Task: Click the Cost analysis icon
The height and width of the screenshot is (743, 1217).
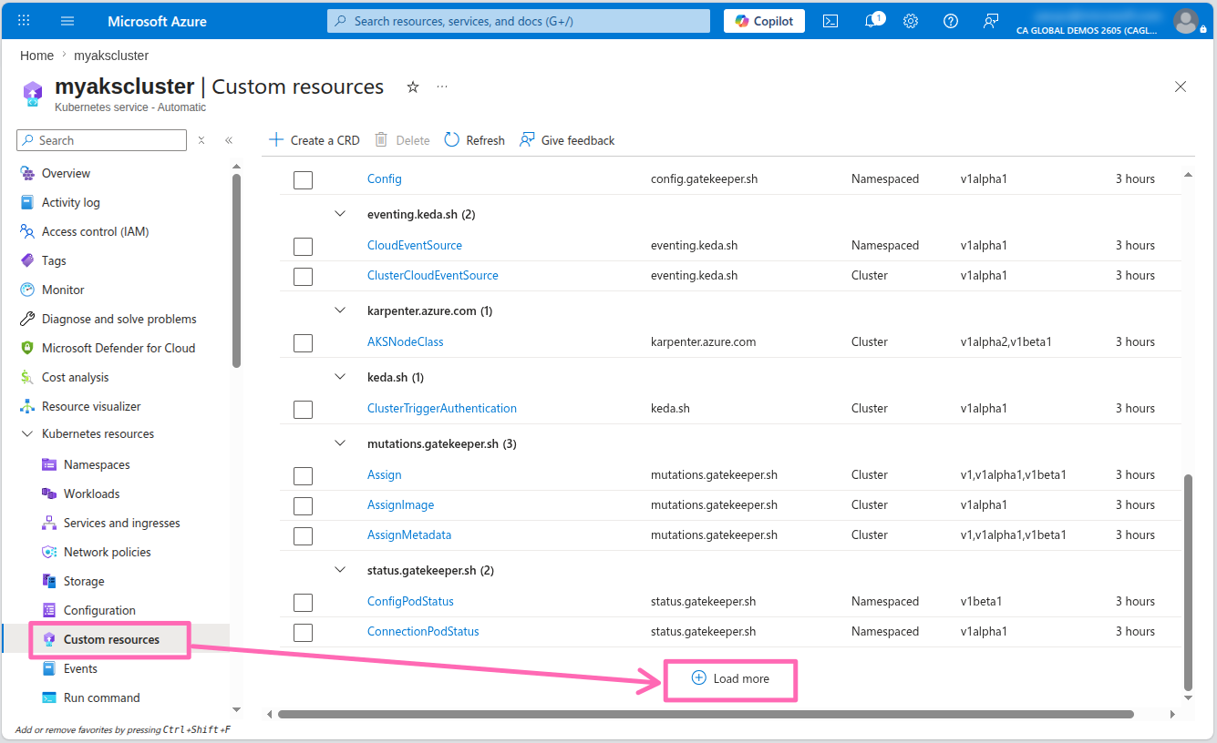Action: [x=26, y=377]
